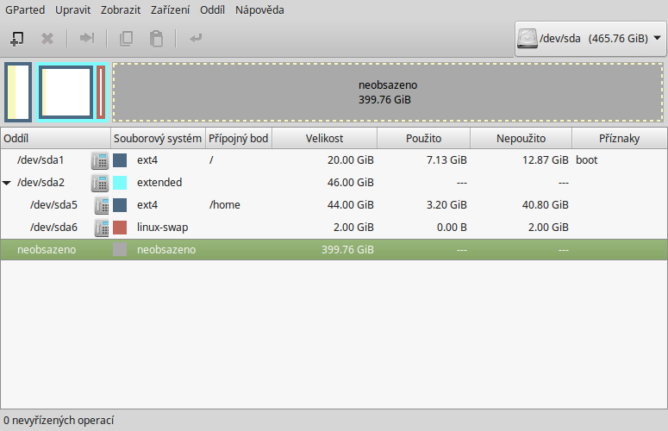
Task: Select the red swap block in disk map
Action: (101, 92)
